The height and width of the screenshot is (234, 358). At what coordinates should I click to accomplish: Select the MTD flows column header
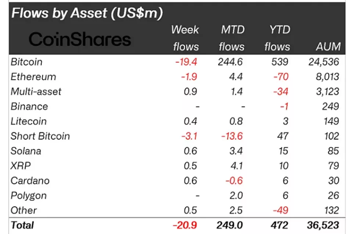[231, 38]
